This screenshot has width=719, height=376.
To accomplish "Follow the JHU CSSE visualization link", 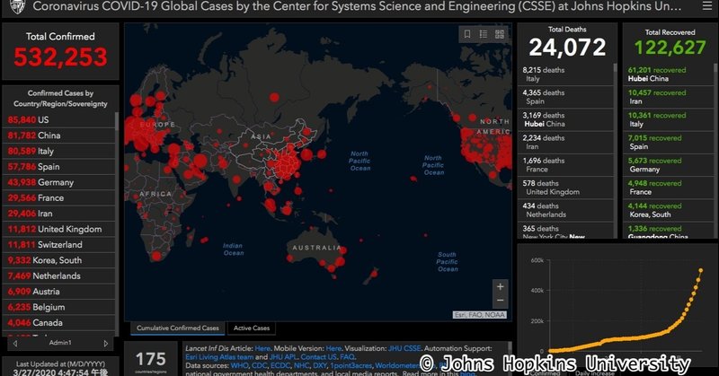I will pos(404,348).
